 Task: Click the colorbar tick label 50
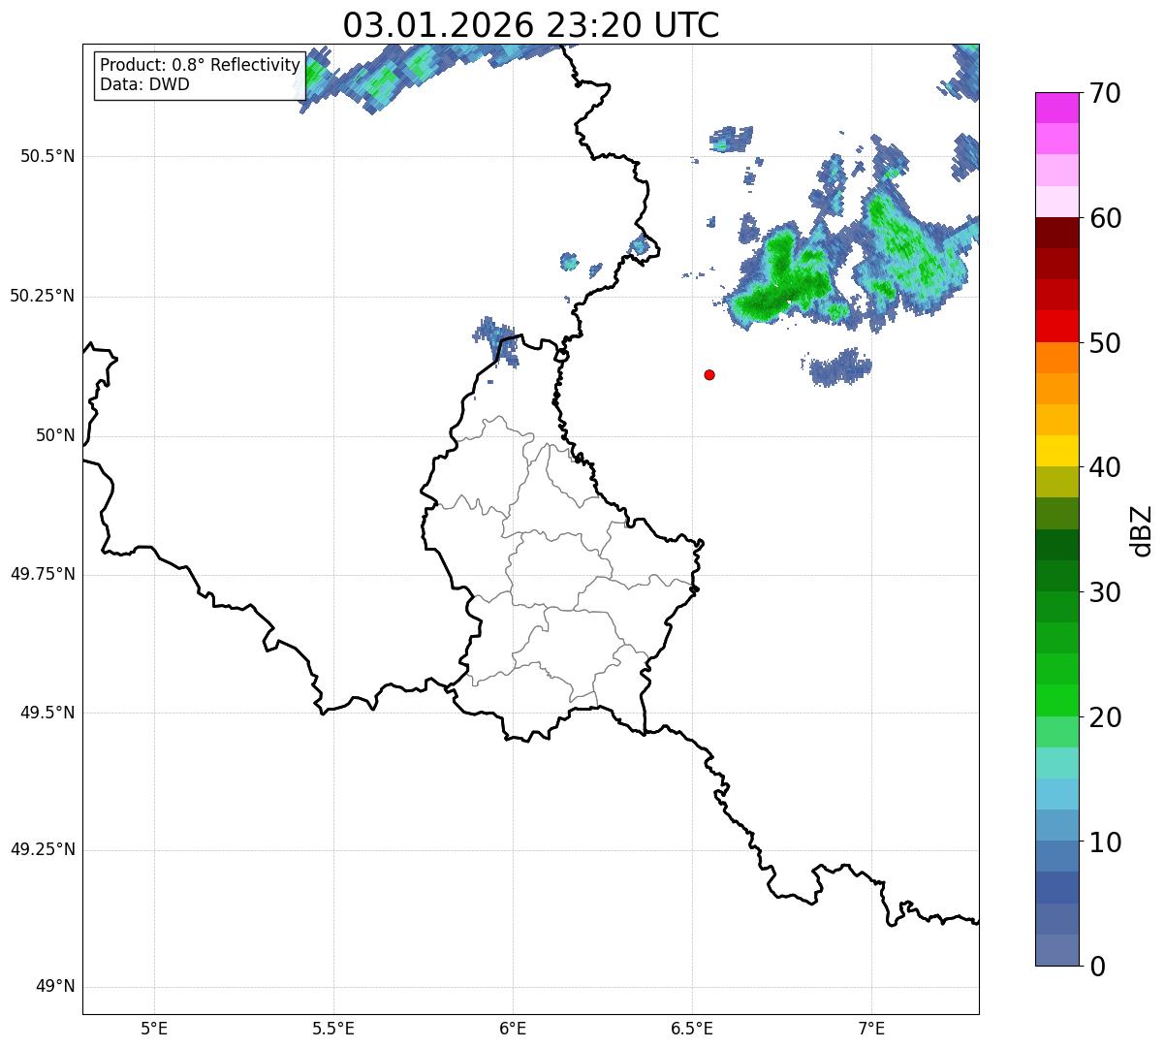click(1105, 343)
